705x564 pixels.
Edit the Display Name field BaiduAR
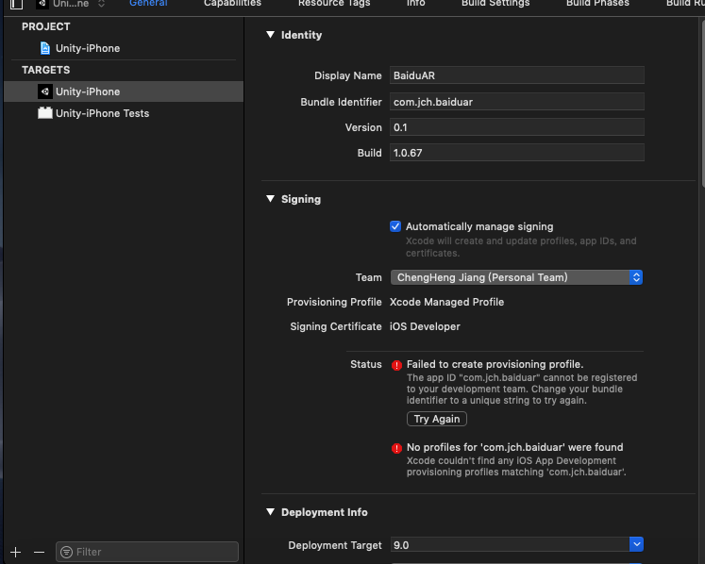click(x=516, y=75)
